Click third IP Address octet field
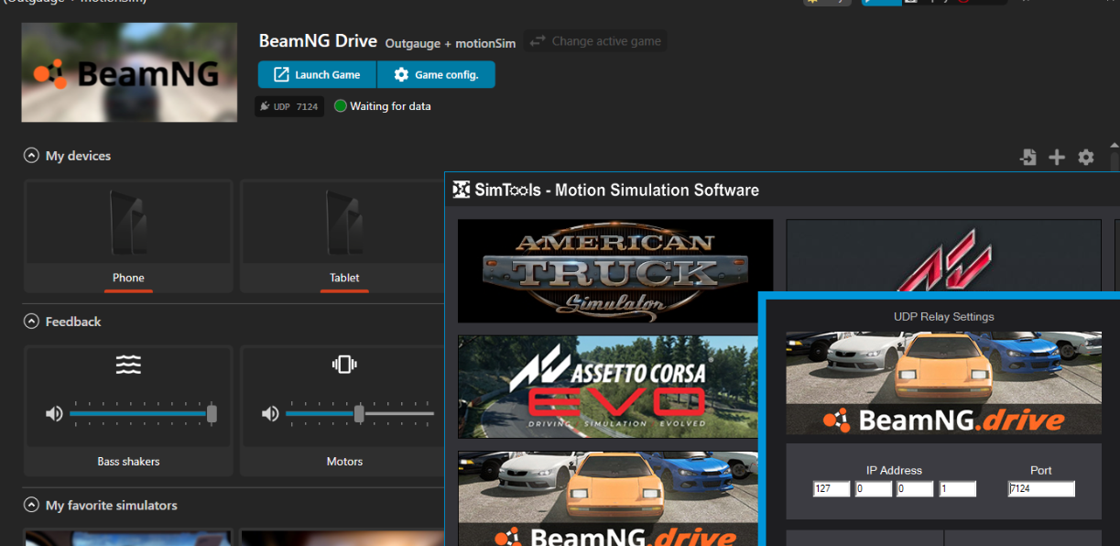This screenshot has width=1120, height=546. tap(916, 489)
